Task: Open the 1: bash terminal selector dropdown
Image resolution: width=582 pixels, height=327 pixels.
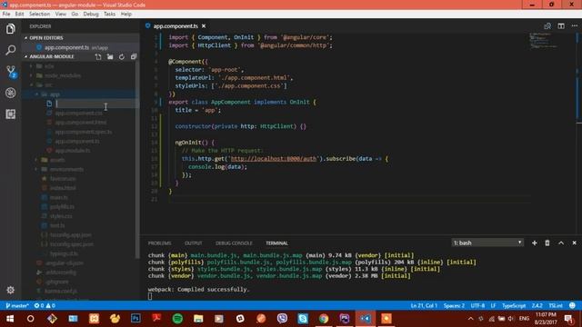Action: pos(487,243)
